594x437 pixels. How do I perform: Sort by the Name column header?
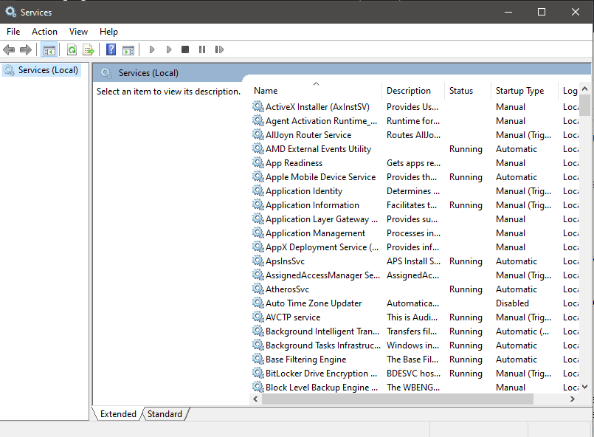click(317, 91)
